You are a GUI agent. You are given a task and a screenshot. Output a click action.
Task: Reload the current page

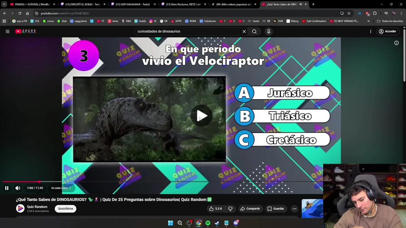click(20, 13)
